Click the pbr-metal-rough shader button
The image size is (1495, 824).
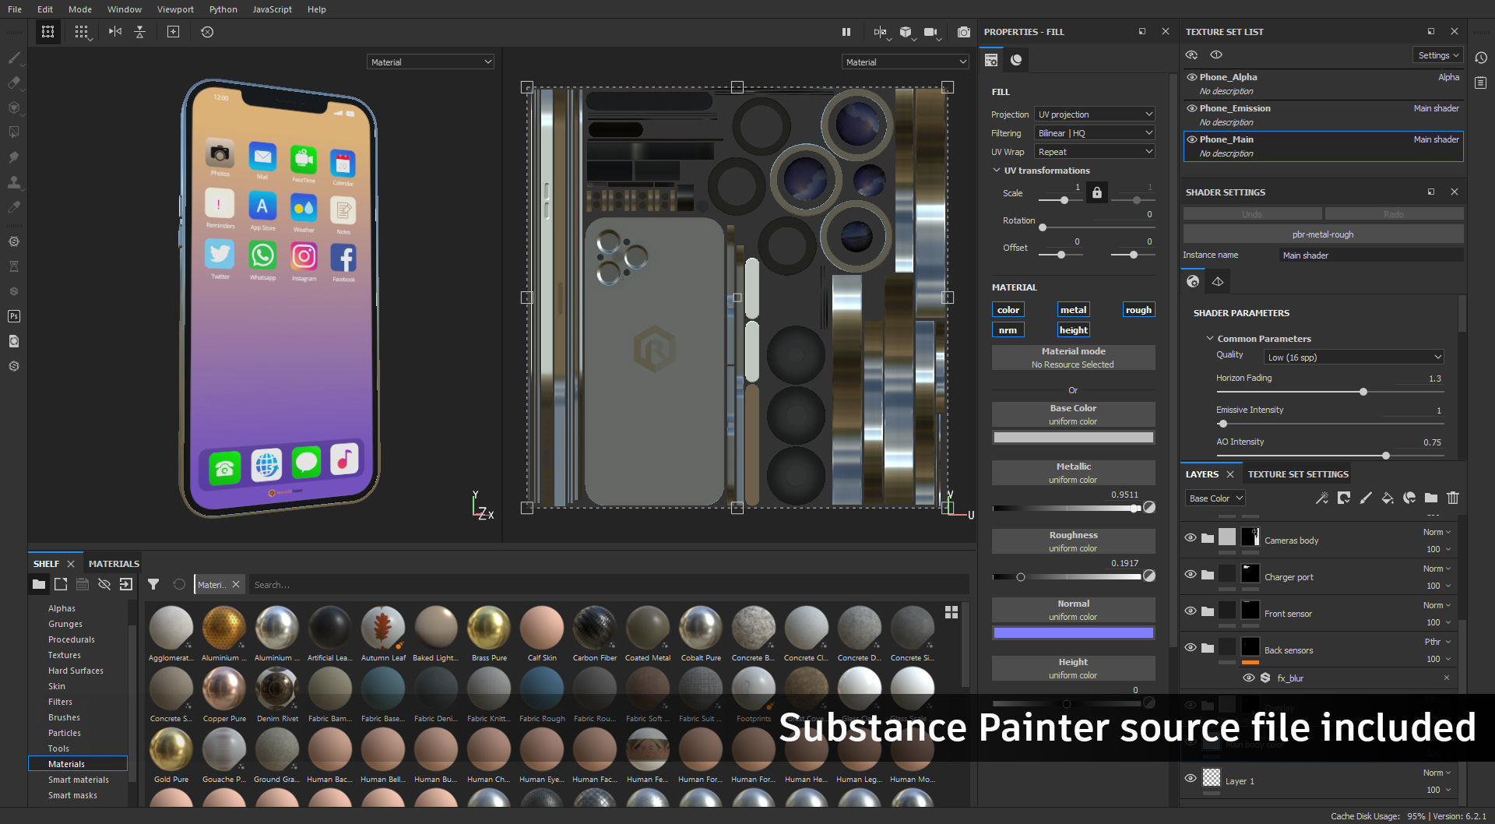point(1323,234)
